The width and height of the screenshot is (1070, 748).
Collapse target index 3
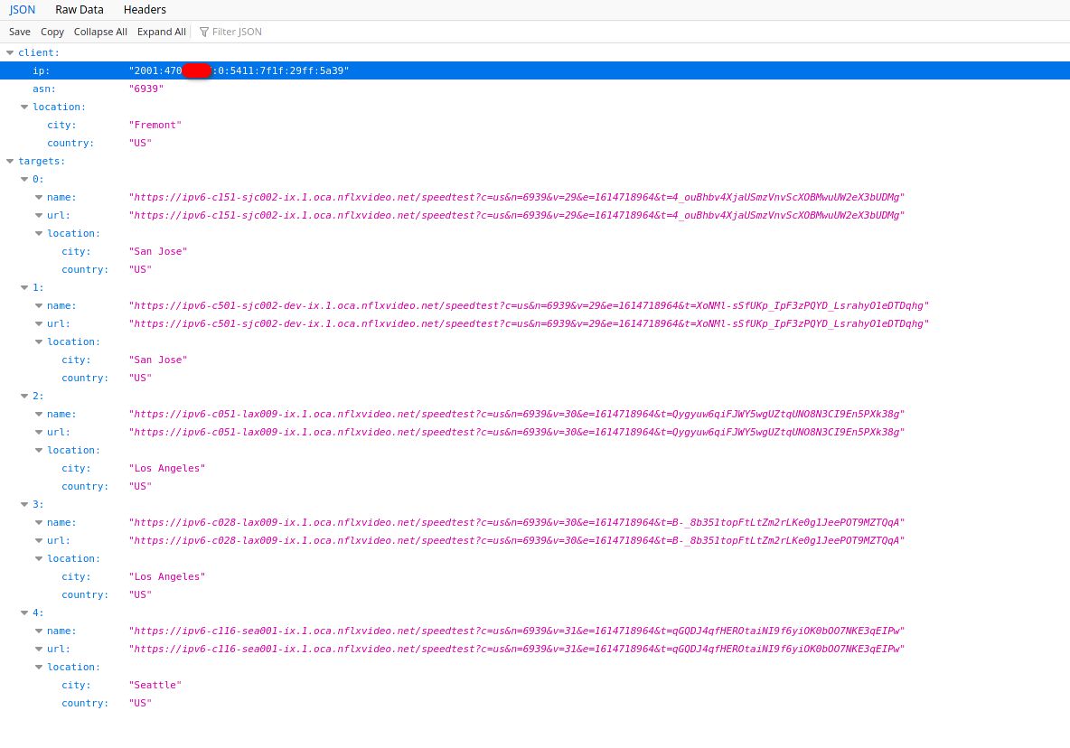click(x=23, y=505)
